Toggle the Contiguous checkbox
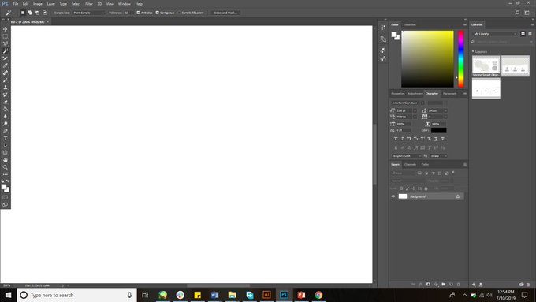 [157, 13]
